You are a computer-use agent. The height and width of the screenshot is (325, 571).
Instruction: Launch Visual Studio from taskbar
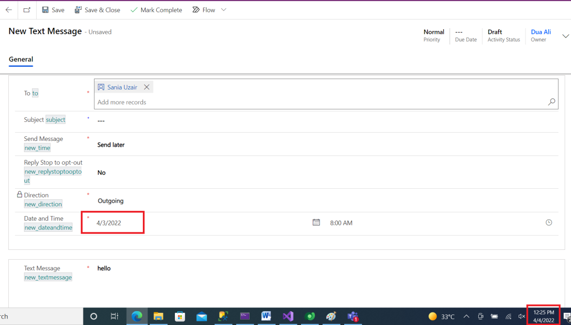click(x=288, y=316)
